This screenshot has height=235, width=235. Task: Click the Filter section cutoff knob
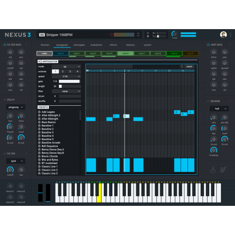point(10,170)
